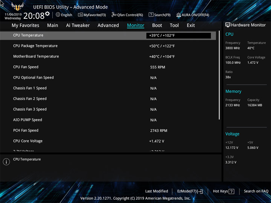The height and width of the screenshot is (203, 271).
Task: Select AIO PUMP Speed row
Action: [x=108, y=120]
